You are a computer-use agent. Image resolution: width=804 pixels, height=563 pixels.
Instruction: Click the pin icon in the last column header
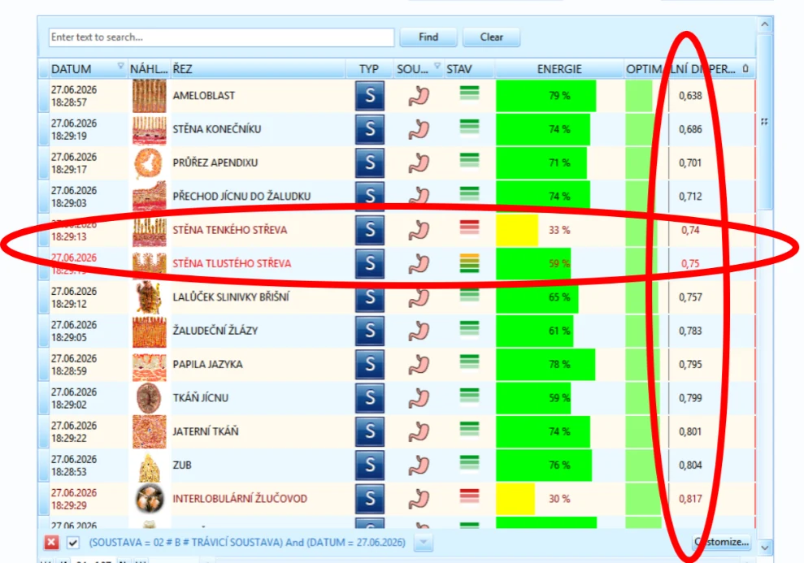(745, 68)
